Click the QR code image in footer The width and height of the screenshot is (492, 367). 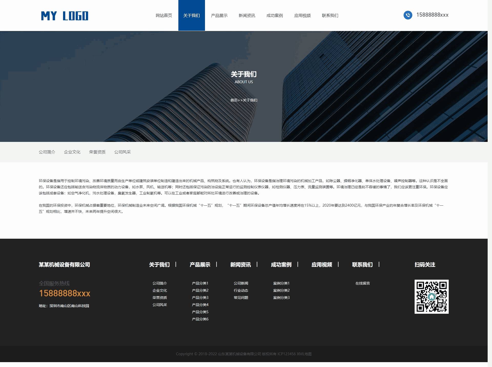tap(431, 297)
